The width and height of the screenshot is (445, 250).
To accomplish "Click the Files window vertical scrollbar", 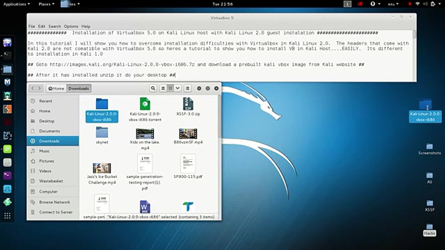I will (219, 116).
